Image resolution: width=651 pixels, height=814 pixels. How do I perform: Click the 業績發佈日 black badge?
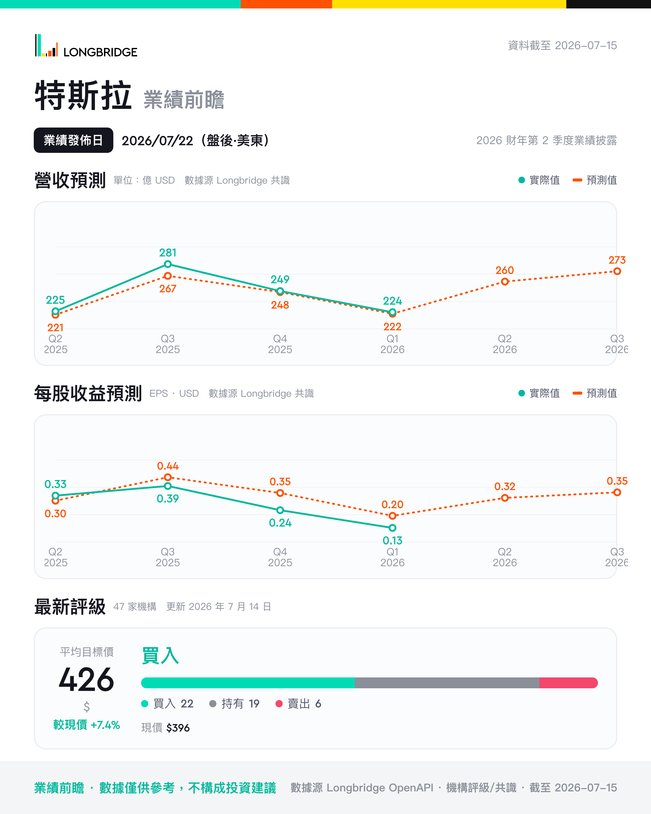[74, 140]
